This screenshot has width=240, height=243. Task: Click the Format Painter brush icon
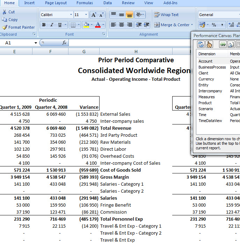(x=5, y=27)
